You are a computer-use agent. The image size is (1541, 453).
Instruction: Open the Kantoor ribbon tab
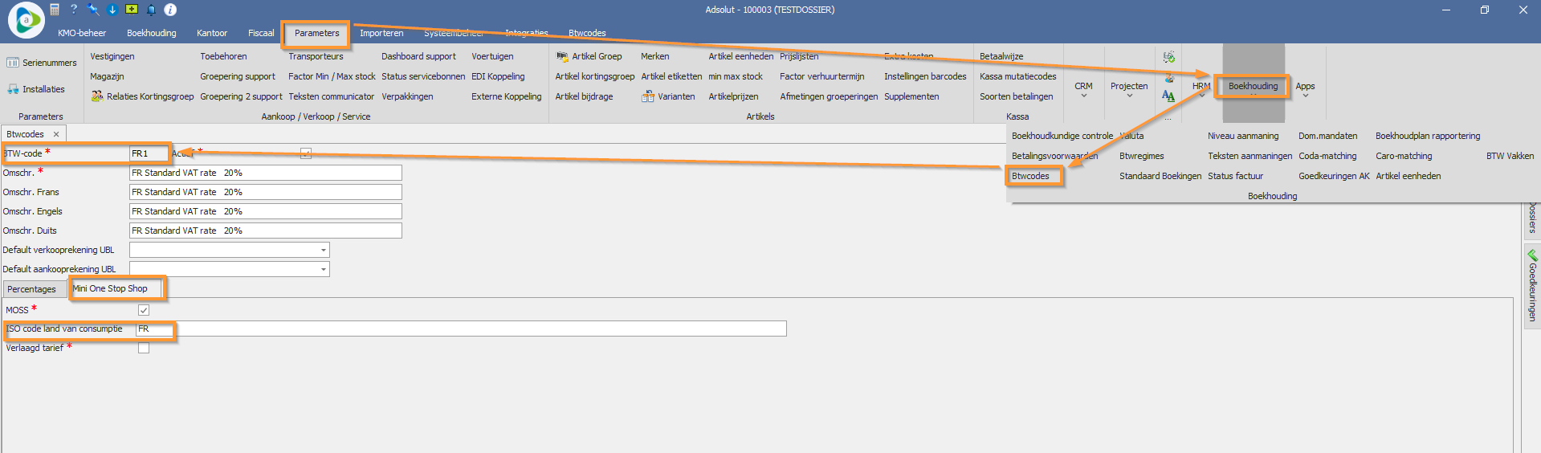pyautogui.click(x=212, y=33)
